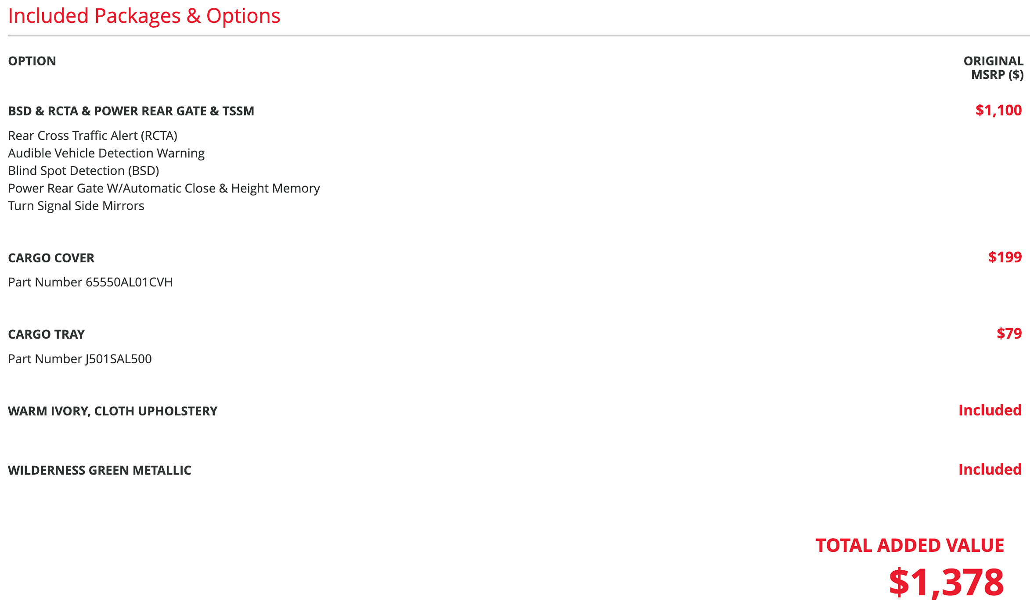Click the ORIGINAL MSRP ($) column header

994,68
